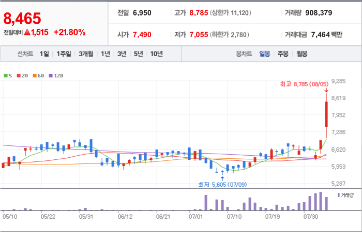
Task: Click the 고가 value 8,785
Action: point(199,13)
